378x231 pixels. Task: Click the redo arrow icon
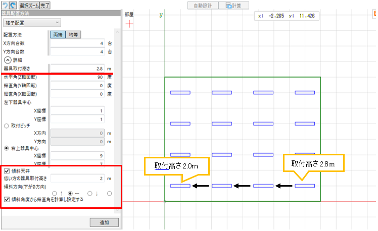tap(13, 5)
